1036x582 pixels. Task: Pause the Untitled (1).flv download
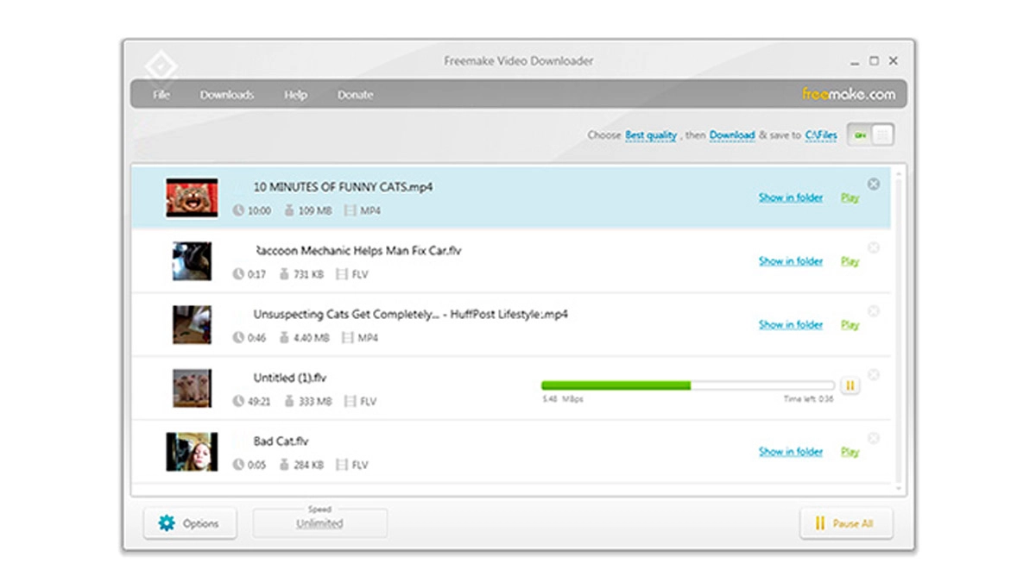(850, 385)
